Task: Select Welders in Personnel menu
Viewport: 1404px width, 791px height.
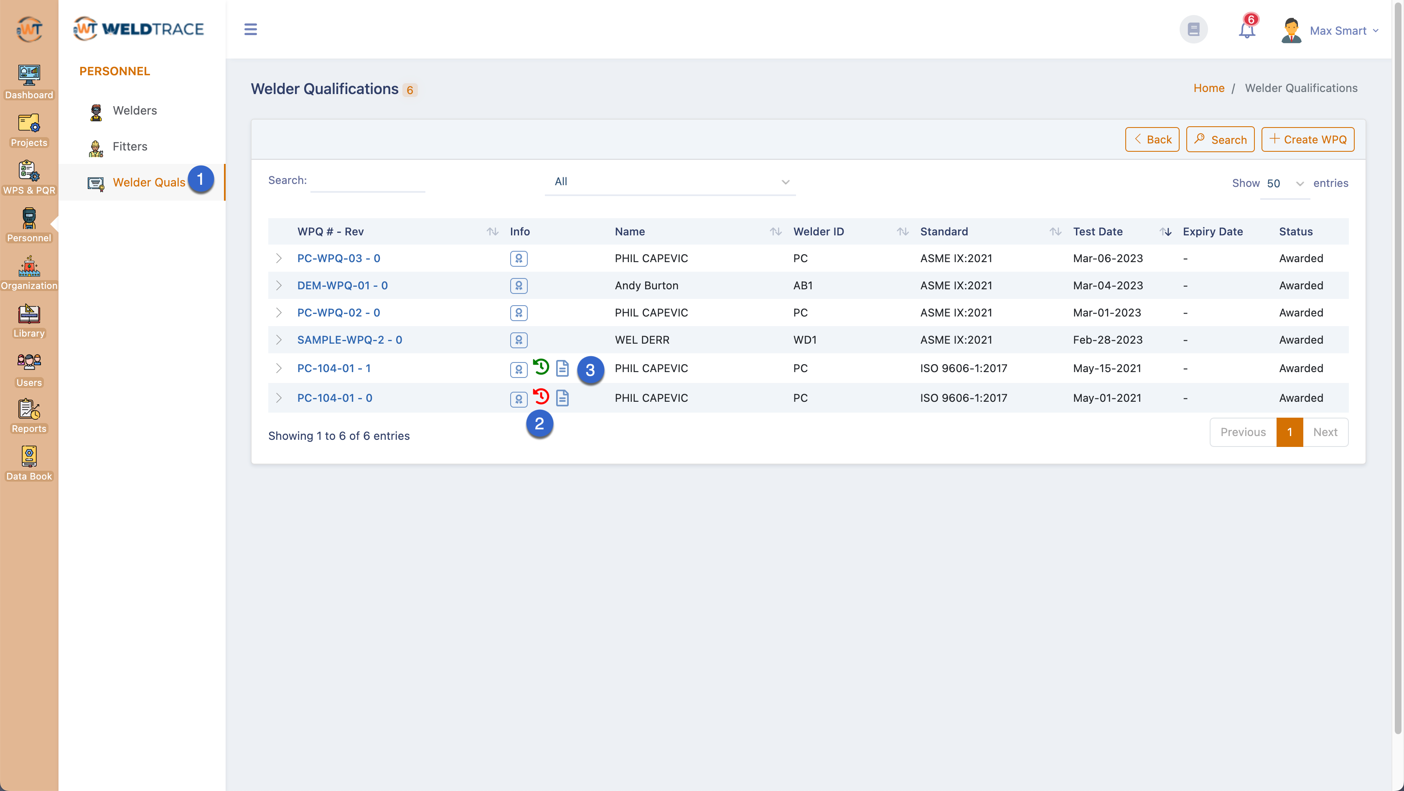Action: (x=142, y=111)
